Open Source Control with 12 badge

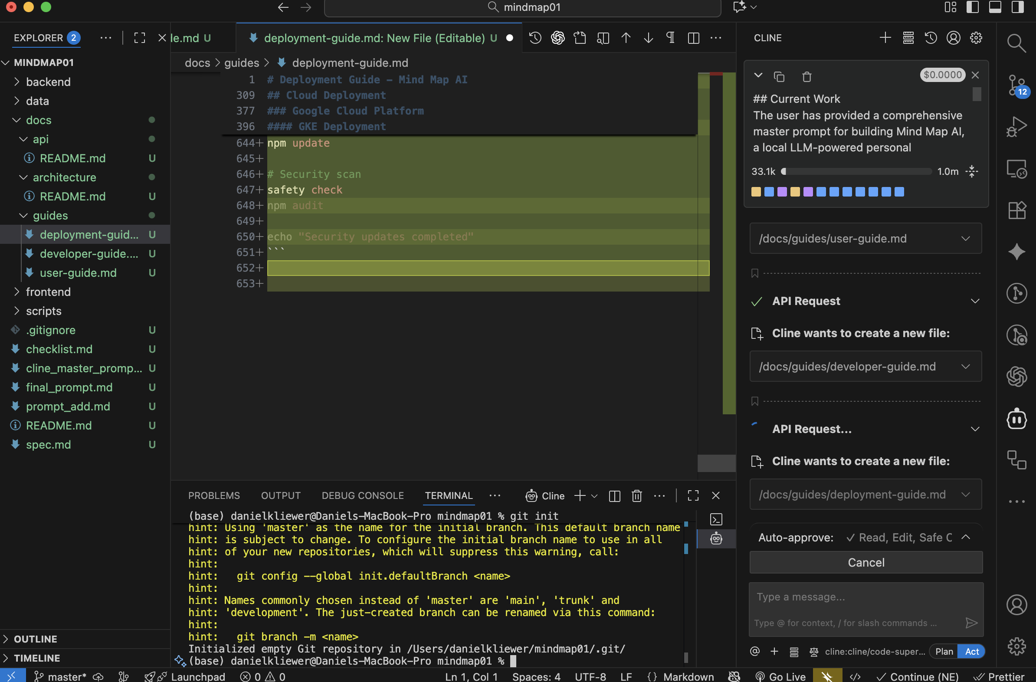point(1016,85)
